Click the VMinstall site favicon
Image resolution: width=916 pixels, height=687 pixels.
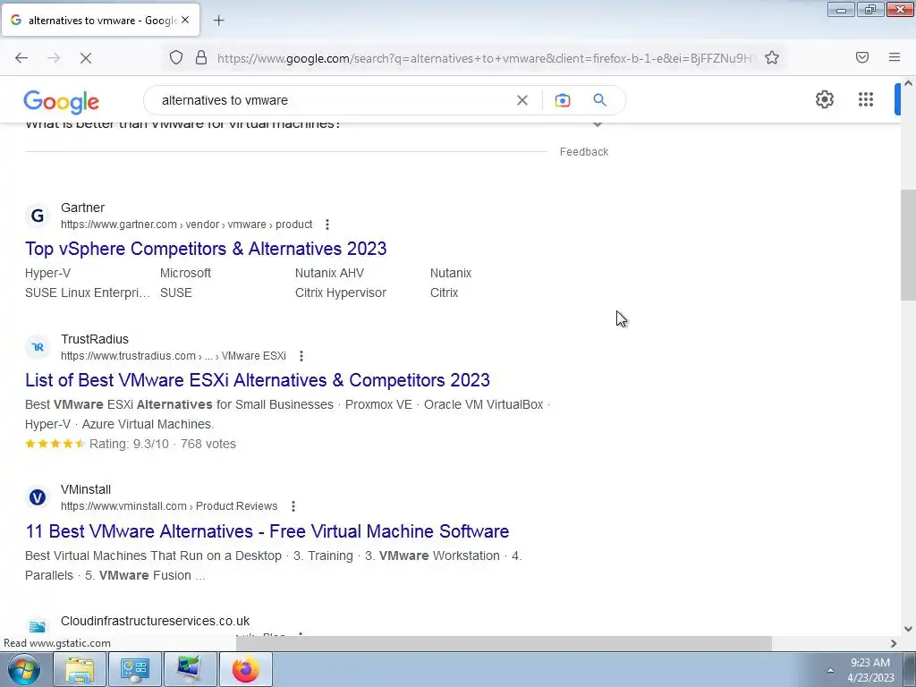pos(38,497)
